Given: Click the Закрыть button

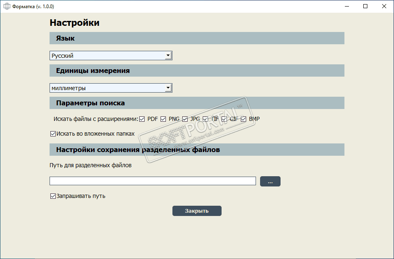Looking at the screenshot, I should (x=197, y=211).
